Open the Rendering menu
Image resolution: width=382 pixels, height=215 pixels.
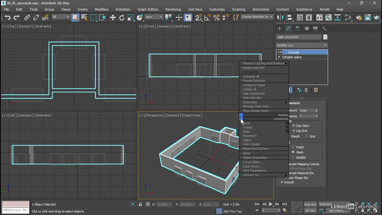(173, 9)
